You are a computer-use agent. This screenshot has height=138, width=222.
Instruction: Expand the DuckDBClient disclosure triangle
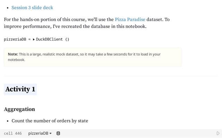pos(34,39)
